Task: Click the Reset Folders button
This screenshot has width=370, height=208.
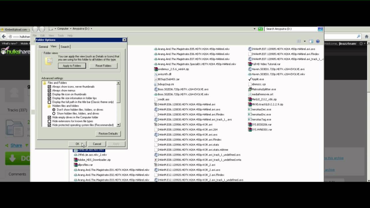Action: 103,66
